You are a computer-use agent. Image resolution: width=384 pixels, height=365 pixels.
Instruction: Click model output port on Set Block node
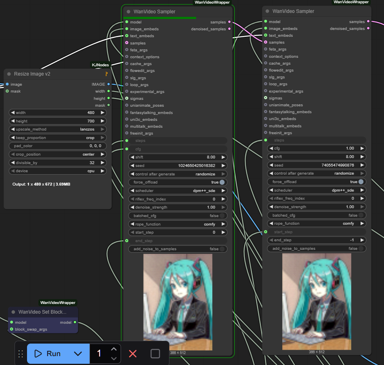coord(75,322)
